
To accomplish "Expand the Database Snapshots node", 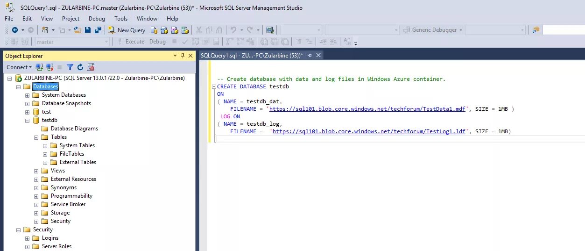I will 27,103.
